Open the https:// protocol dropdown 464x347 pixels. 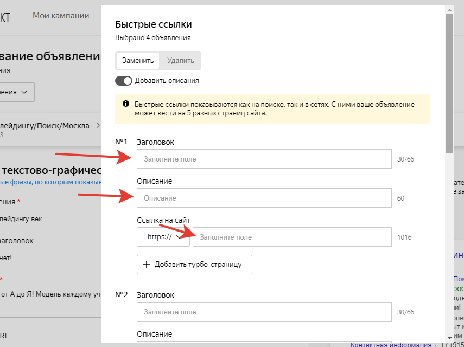(163, 237)
